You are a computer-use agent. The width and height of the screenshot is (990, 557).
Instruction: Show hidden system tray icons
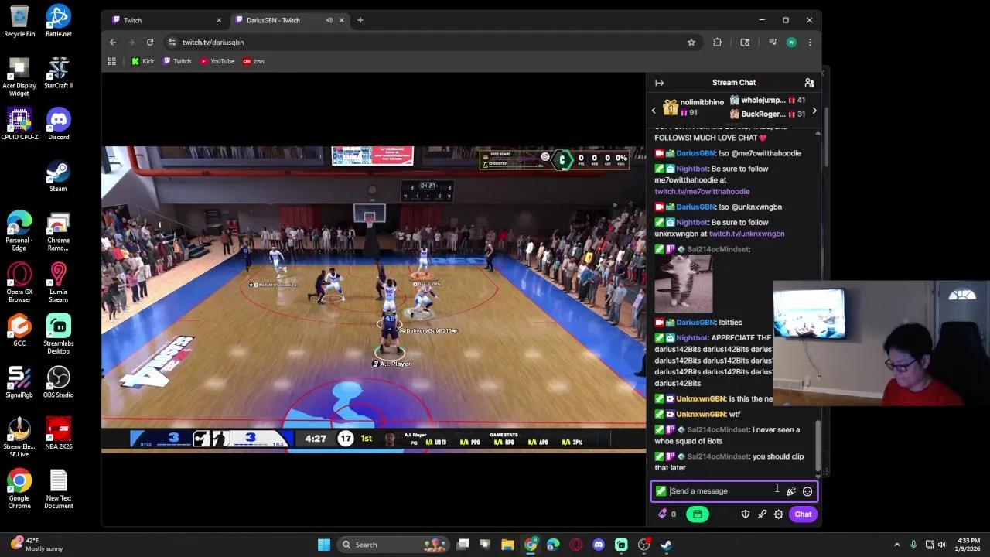[x=897, y=545]
